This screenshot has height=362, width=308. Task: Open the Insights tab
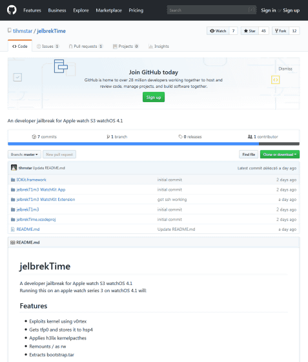click(x=159, y=46)
